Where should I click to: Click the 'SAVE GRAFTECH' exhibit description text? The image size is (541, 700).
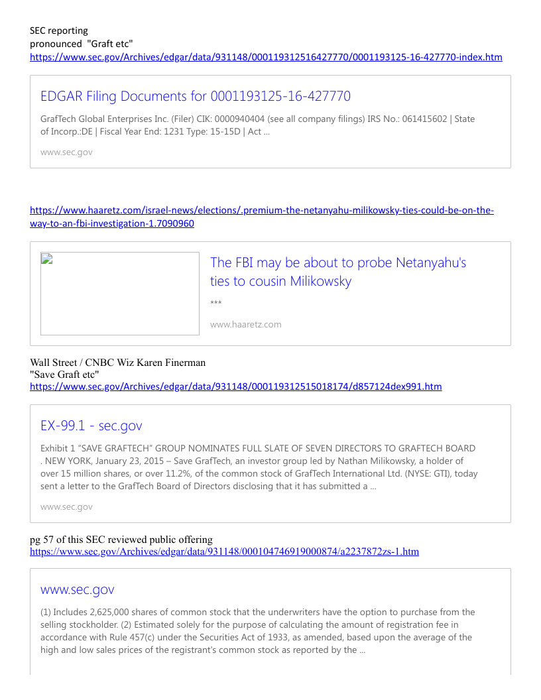pos(259,467)
